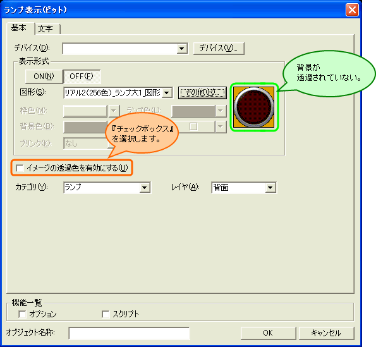Click the 背景色 color swatch
This screenshot has height=347, width=376.
coord(85,127)
